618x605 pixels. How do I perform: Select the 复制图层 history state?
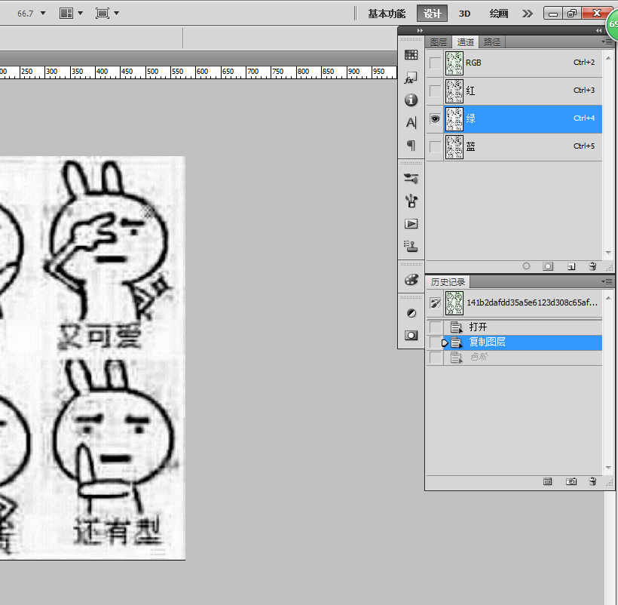pyautogui.click(x=522, y=342)
